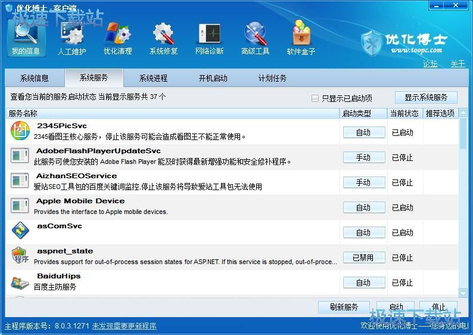
Task: Change asComSvc startup type 自动
Action: coord(364,232)
